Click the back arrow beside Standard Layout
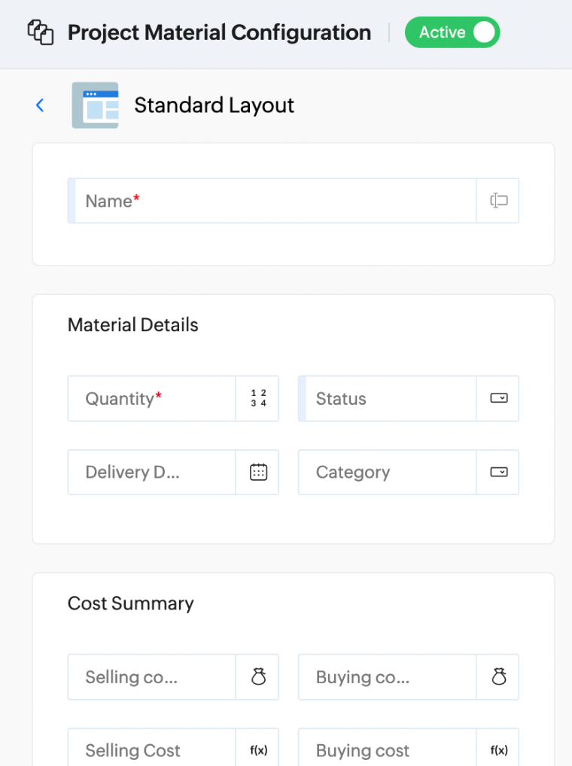Image resolution: width=572 pixels, height=766 pixels. pos(39,105)
